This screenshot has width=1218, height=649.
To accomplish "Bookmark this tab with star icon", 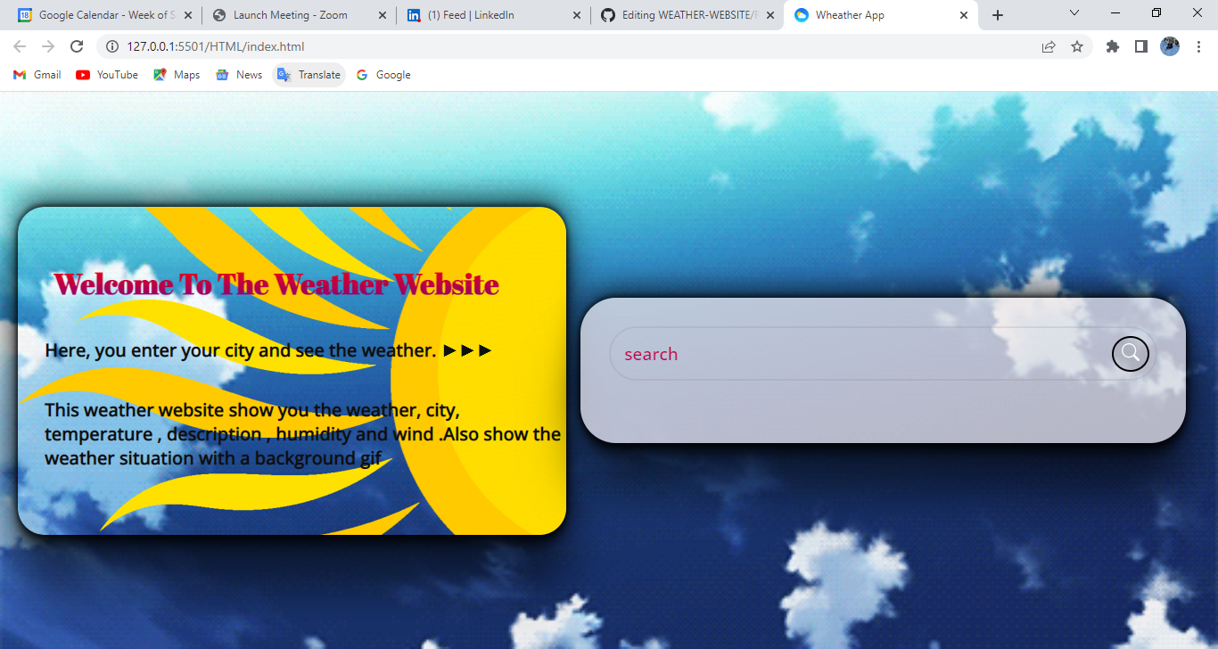I will coord(1077,46).
